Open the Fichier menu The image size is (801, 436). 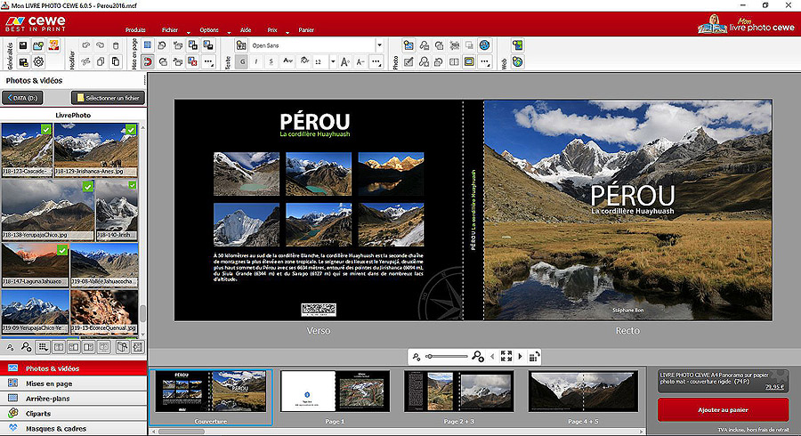pos(170,30)
